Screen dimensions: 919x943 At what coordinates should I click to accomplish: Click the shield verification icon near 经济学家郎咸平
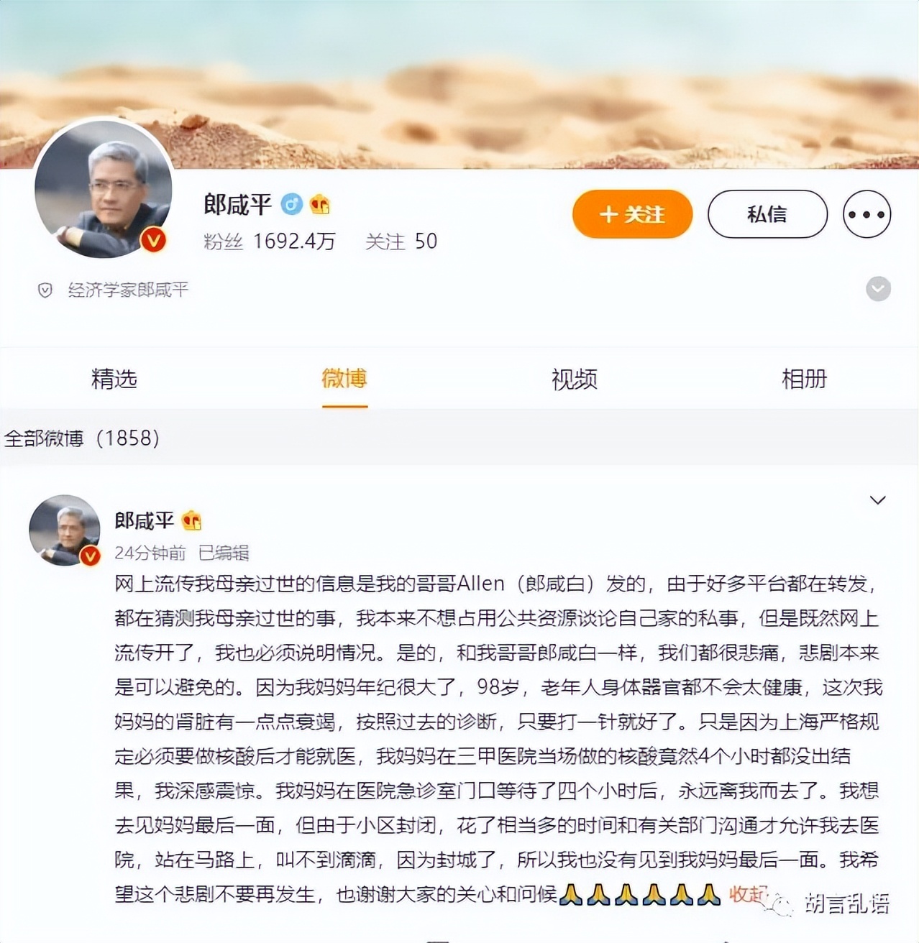coord(45,290)
